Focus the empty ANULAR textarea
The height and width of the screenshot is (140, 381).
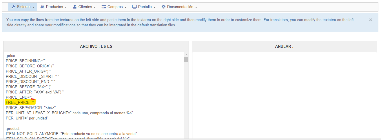coord(284,95)
